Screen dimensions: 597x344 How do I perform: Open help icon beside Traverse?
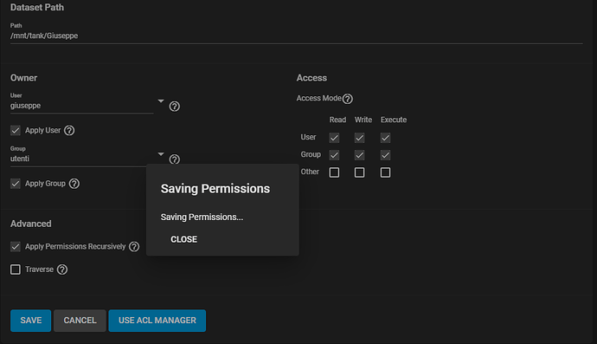point(62,269)
